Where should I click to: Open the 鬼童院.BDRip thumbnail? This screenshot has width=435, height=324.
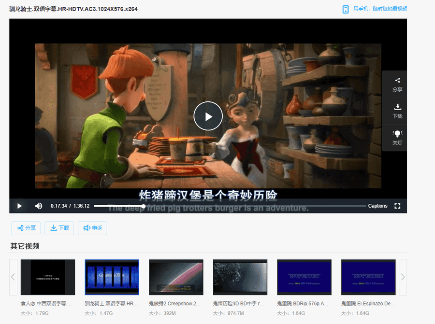tap(304, 277)
